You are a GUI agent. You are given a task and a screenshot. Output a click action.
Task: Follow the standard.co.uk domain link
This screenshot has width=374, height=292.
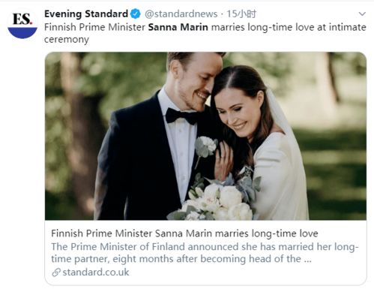pos(96,272)
